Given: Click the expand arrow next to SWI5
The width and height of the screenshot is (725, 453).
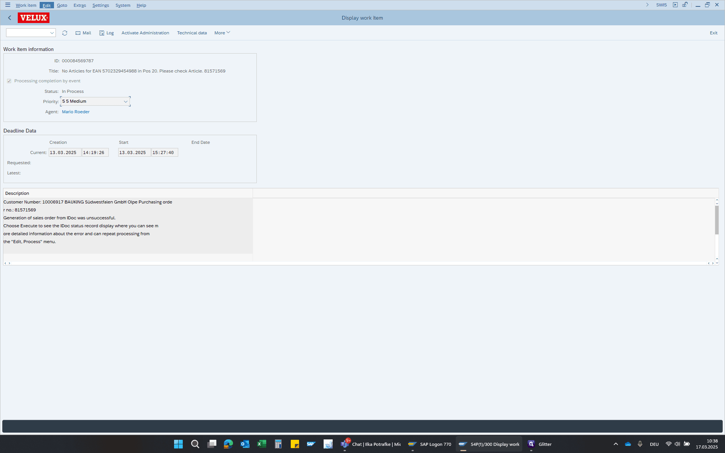Looking at the screenshot, I should click(647, 5).
